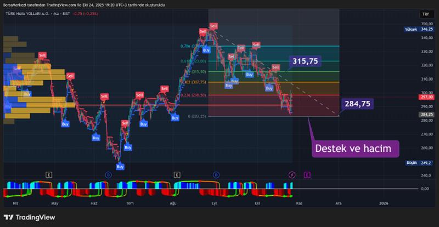Viewport: 439px width, 227px height.
Task: Open the earnings E marker above May
Action: (49, 174)
